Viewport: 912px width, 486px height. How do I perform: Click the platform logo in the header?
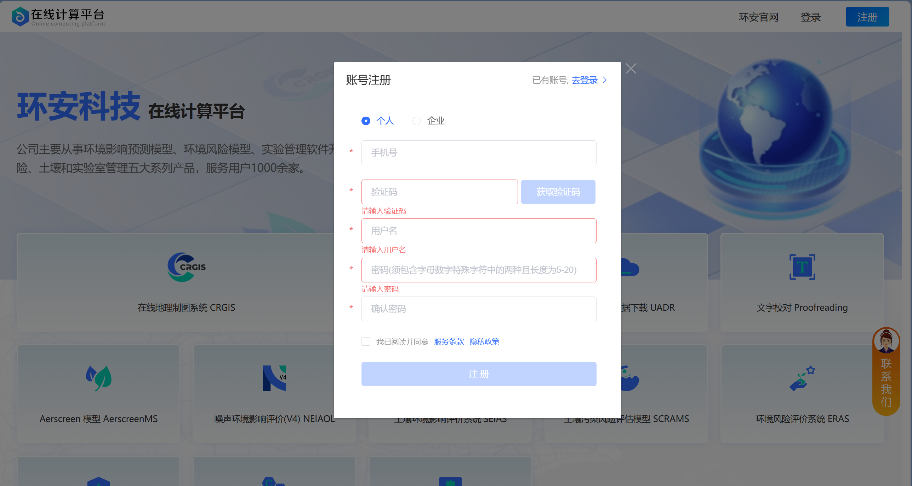(x=20, y=17)
